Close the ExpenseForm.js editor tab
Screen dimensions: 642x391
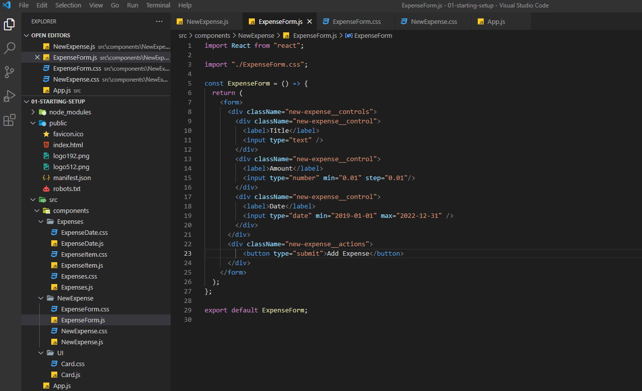[x=310, y=21]
